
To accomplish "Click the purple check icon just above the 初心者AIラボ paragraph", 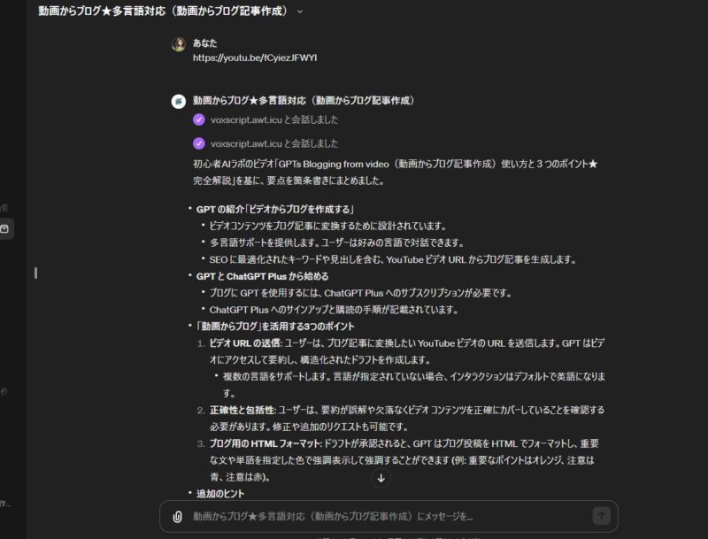I will tap(198, 143).
